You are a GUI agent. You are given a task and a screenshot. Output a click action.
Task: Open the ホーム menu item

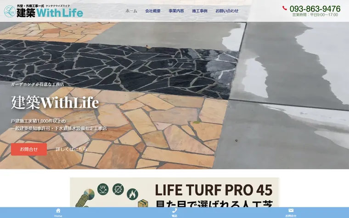[x=131, y=11]
